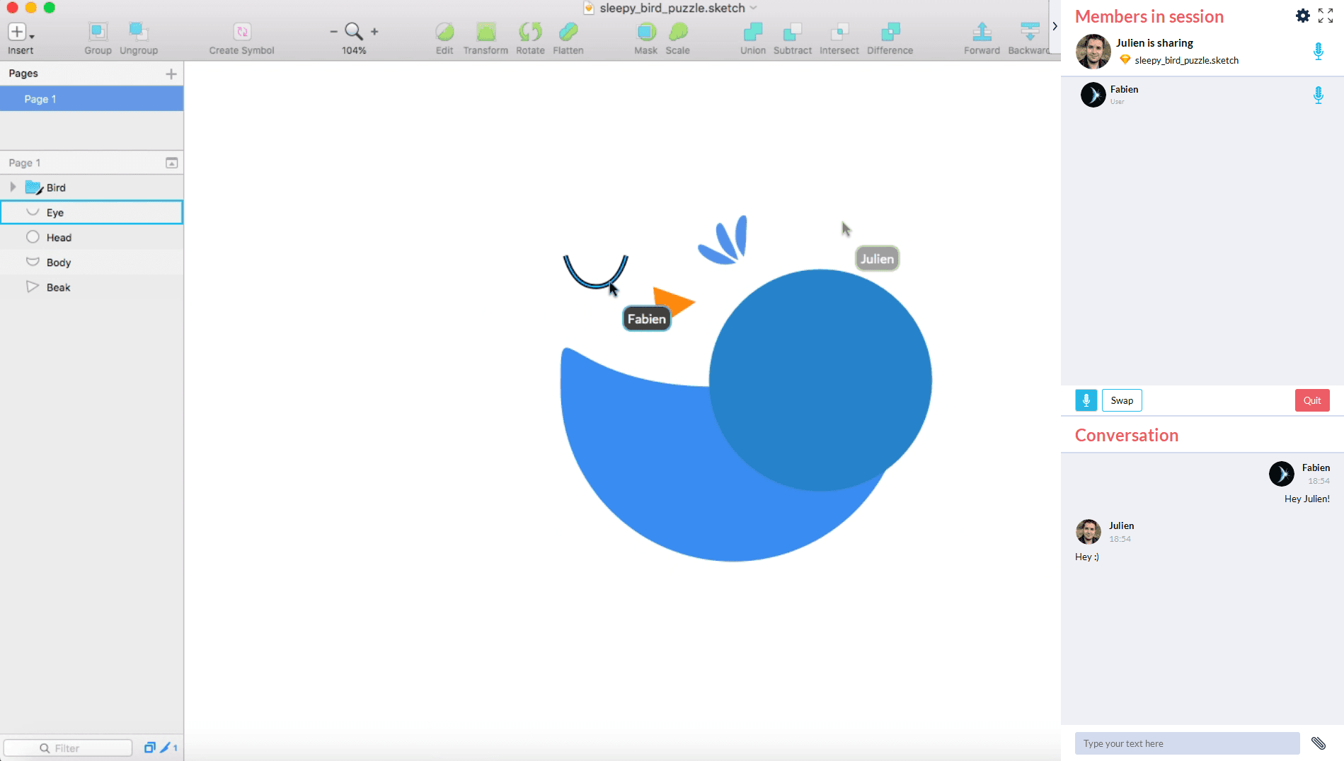Collapse the Page 1 layer list
1344x761 pixels.
pyautogui.click(x=171, y=163)
